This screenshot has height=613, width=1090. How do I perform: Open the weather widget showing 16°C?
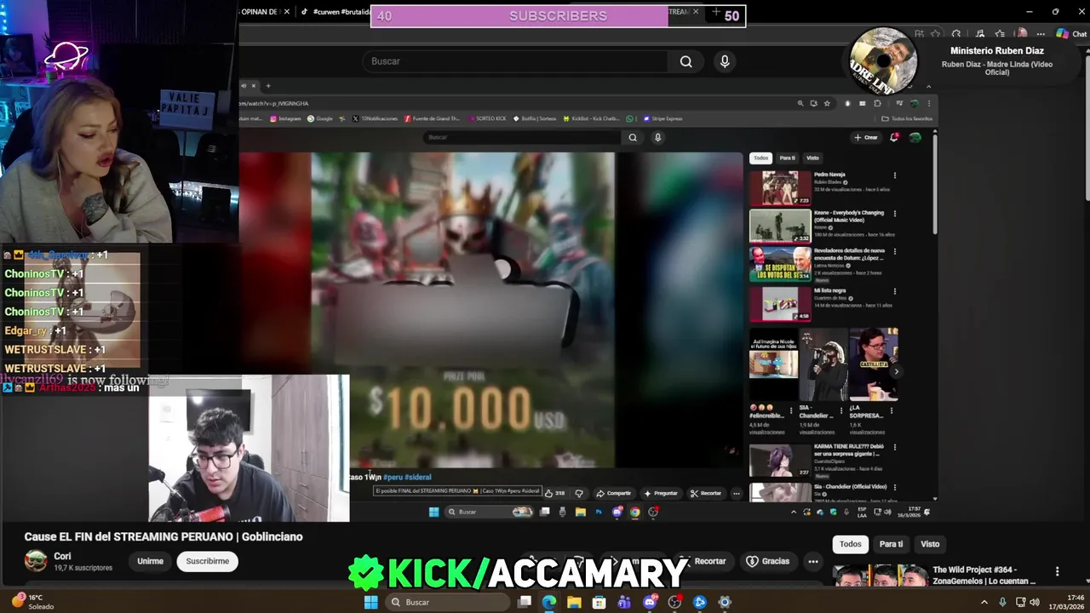(29, 602)
